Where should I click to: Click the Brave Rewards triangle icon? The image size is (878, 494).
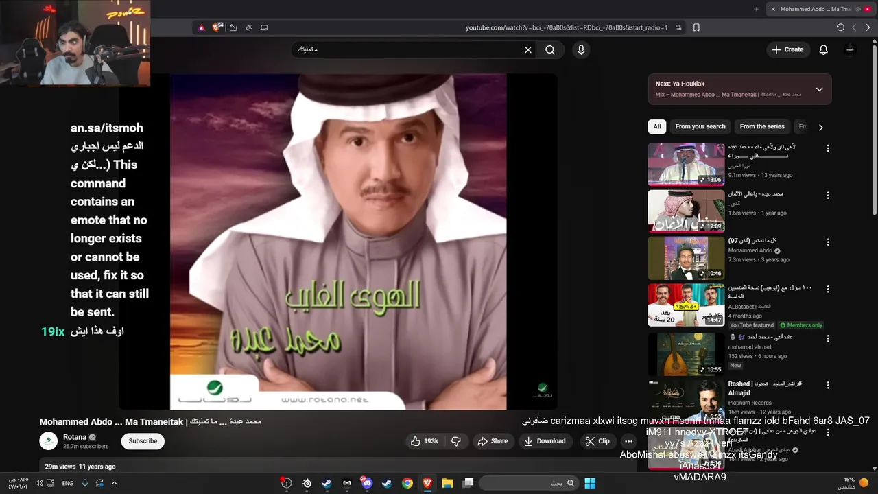tap(201, 27)
